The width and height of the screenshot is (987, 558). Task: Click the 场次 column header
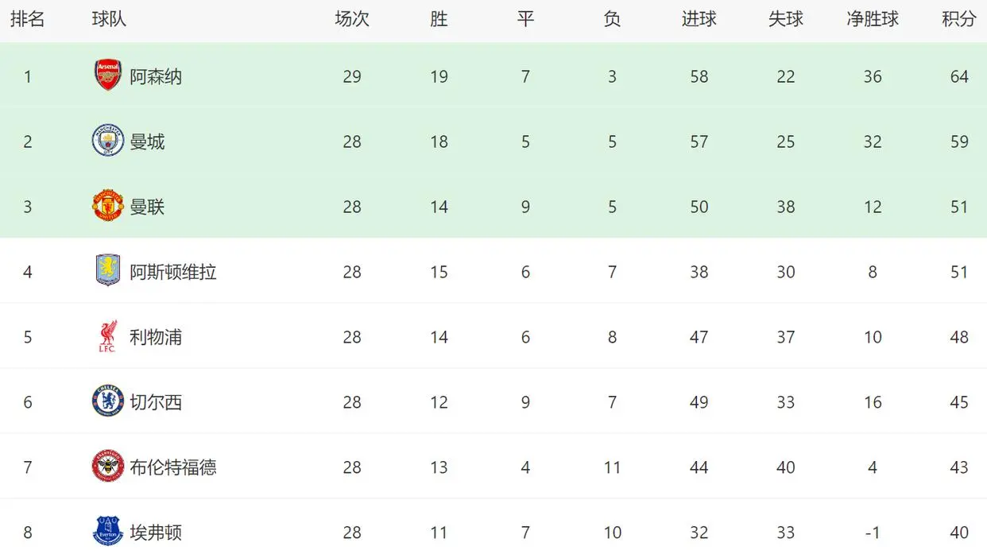pos(352,19)
